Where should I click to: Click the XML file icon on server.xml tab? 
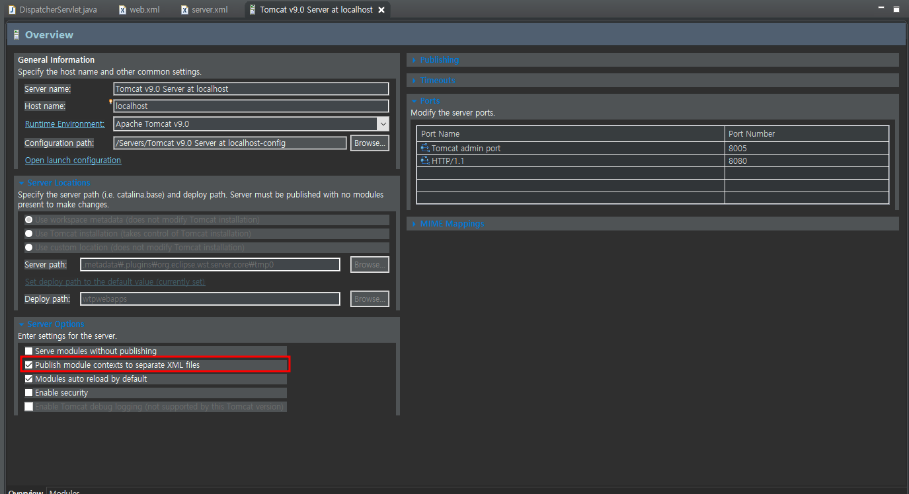pyautogui.click(x=184, y=10)
